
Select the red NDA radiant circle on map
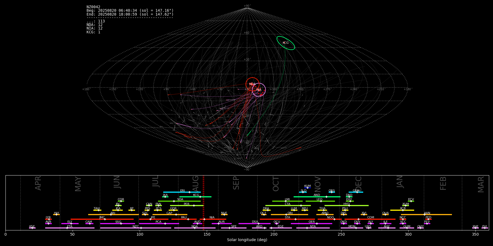tap(253, 84)
